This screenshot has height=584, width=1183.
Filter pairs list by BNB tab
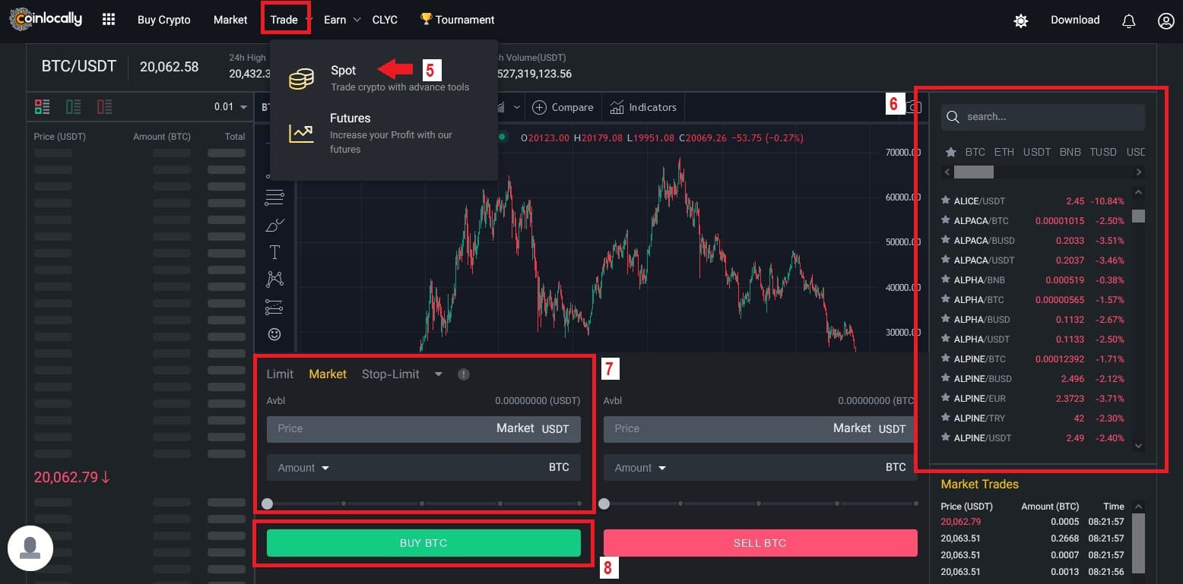pyautogui.click(x=1070, y=152)
